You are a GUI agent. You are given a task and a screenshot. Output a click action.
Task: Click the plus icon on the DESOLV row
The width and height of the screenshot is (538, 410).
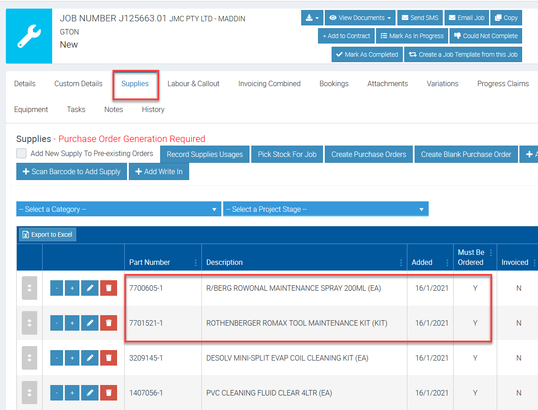[x=72, y=358]
